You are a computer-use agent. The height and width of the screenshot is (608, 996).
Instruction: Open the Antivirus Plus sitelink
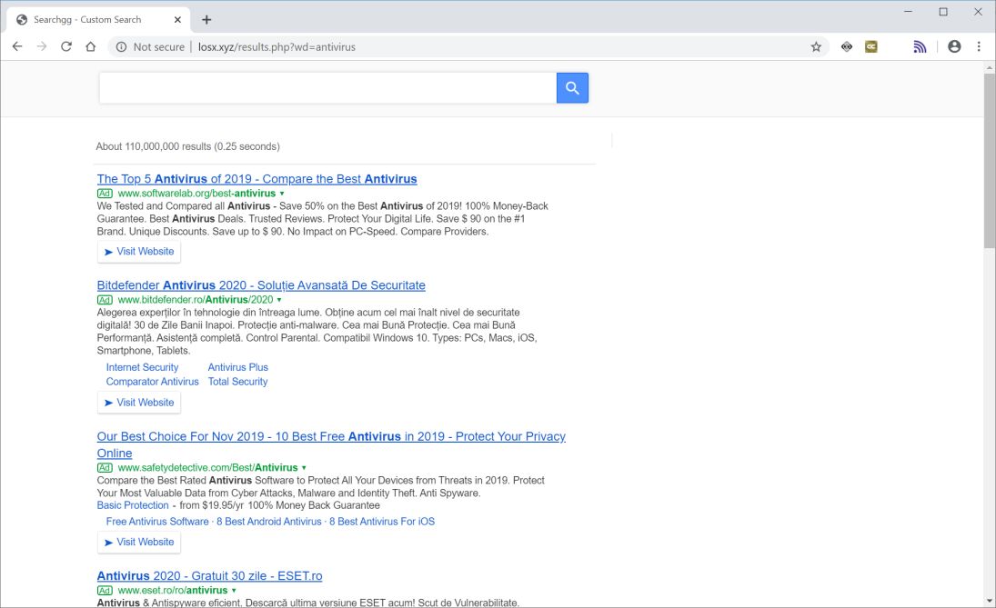coord(238,367)
